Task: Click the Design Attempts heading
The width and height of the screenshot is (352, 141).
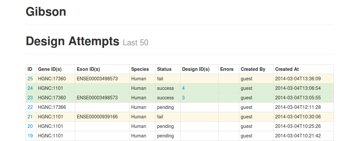Action: 72,41
